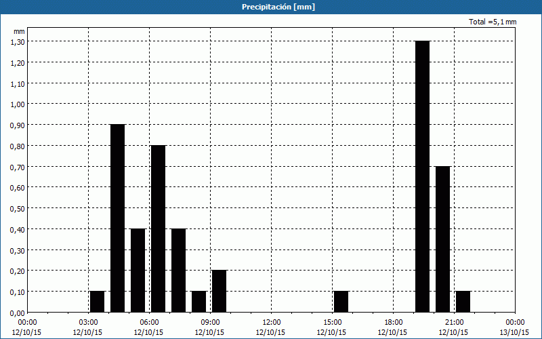Select the 0,40 y-axis label
The width and height of the screenshot is (542, 339).
18,229
